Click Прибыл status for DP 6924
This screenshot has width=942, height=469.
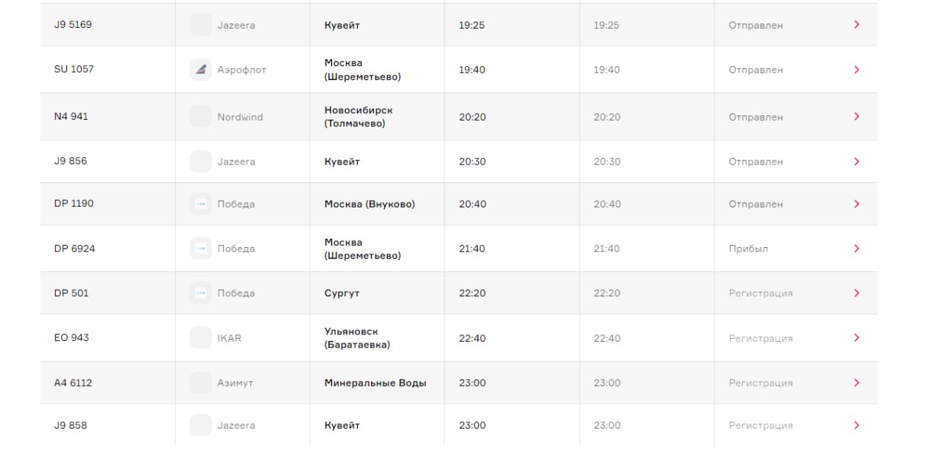(x=748, y=248)
